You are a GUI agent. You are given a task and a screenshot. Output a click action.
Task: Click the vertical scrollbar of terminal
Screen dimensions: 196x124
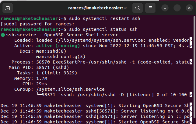pos(194,67)
